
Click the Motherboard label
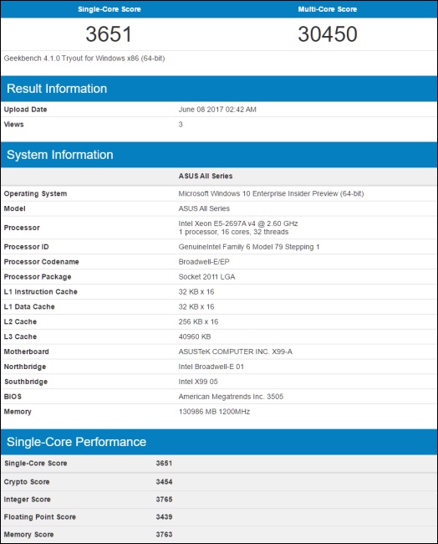[27, 352]
